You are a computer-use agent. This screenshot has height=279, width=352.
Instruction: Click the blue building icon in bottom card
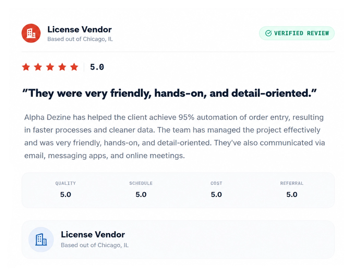click(41, 240)
